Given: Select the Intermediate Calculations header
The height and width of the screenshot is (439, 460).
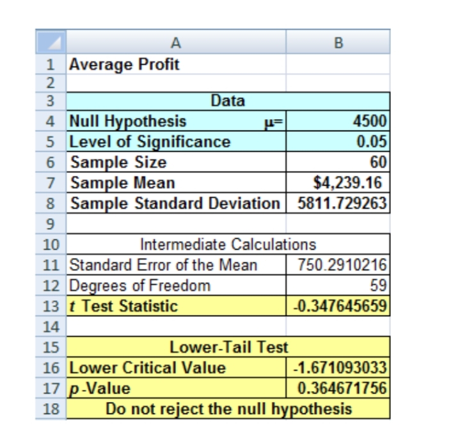Looking at the screenshot, I should (227, 244).
